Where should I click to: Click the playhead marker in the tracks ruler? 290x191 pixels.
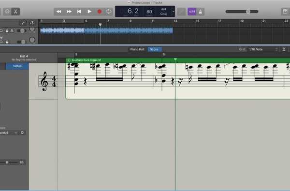[x=100, y=25]
